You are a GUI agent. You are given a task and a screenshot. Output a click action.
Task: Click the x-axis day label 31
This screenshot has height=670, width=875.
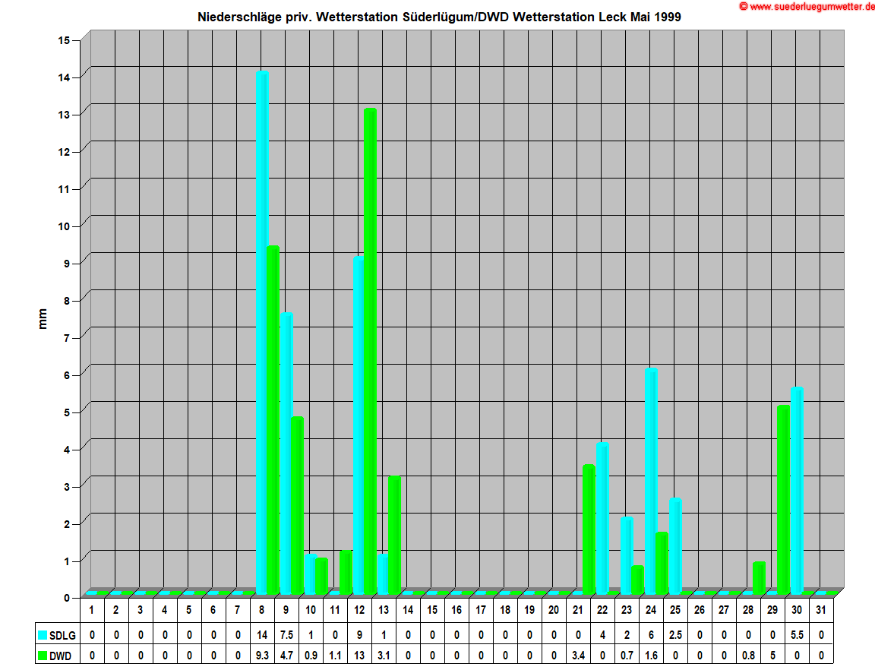[x=821, y=610]
